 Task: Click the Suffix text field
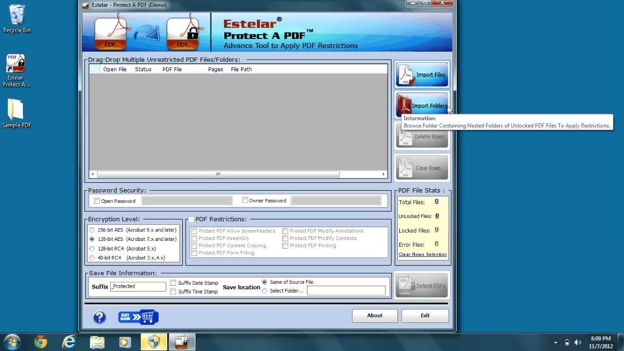point(138,287)
